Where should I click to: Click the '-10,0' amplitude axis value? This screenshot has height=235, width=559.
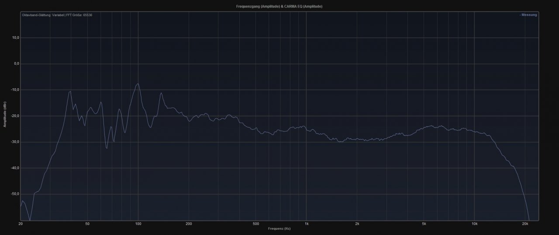15,90
